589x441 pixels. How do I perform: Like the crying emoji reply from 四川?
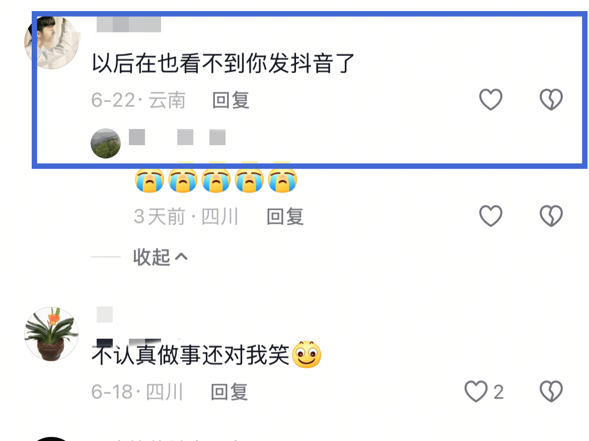click(491, 216)
